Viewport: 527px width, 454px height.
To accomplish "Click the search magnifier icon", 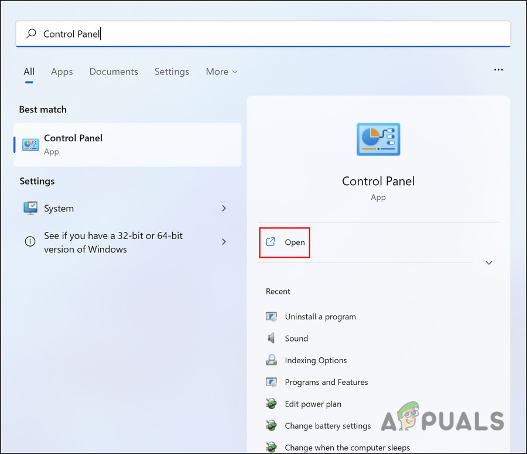I will (31, 33).
